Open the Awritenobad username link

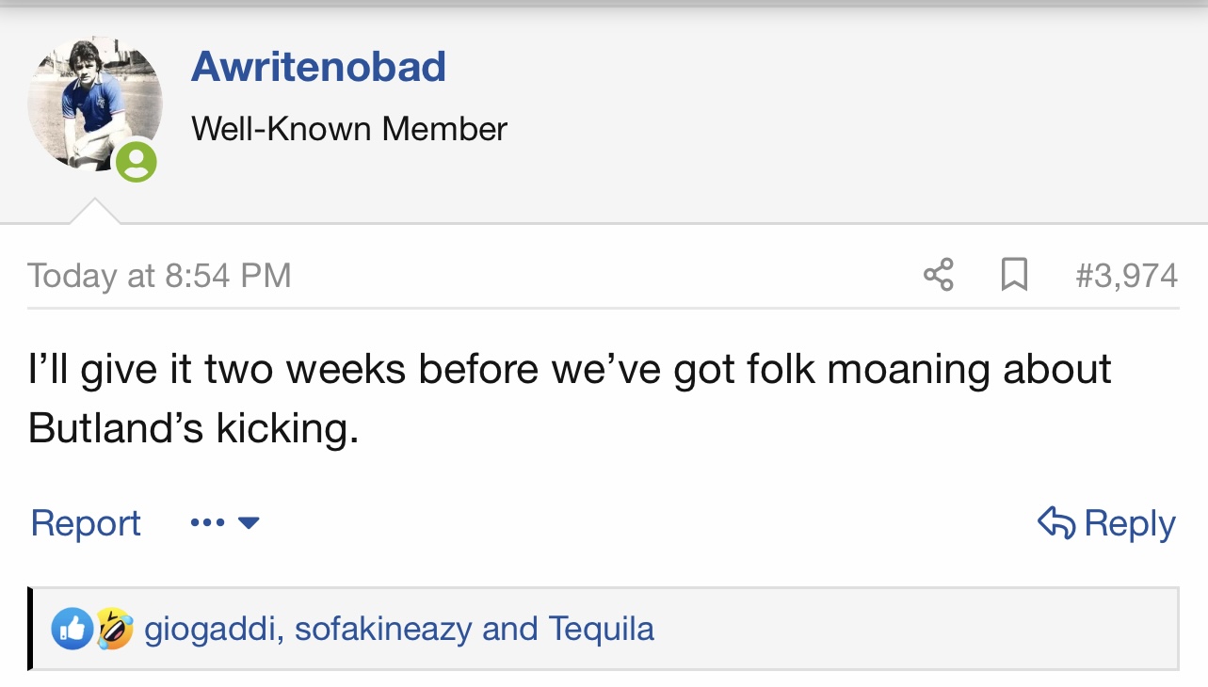click(x=318, y=67)
